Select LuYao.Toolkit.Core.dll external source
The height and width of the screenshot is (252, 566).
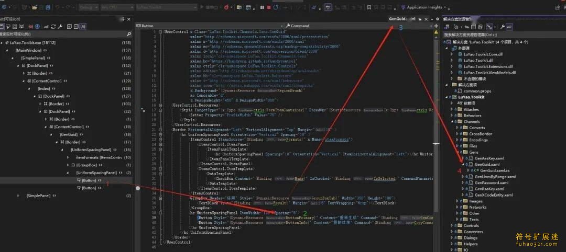[x=483, y=54]
